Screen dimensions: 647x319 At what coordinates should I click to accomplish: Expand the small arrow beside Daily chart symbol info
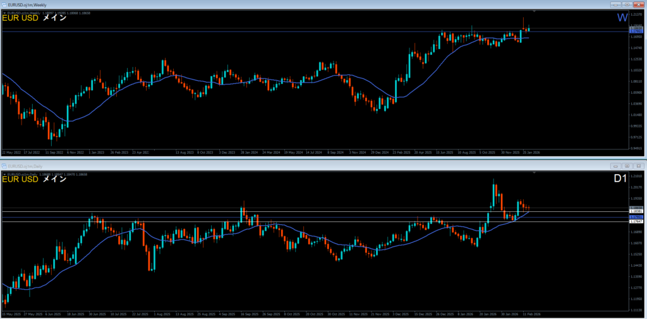[x=4, y=173]
